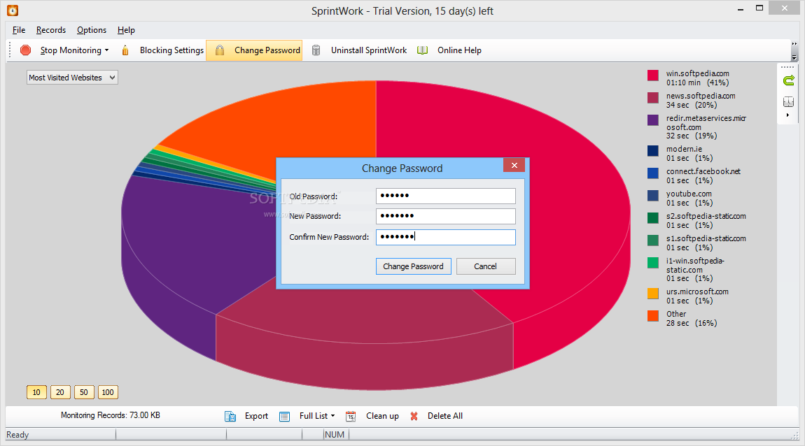Expand the Full List dropdown arrow
This screenshot has height=446, width=805.
pos(332,416)
